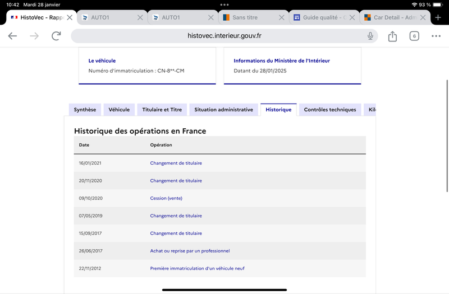Click the histovec.interieur.gouv.fr address field
This screenshot has width=449, height=294.
click(224, 36)
